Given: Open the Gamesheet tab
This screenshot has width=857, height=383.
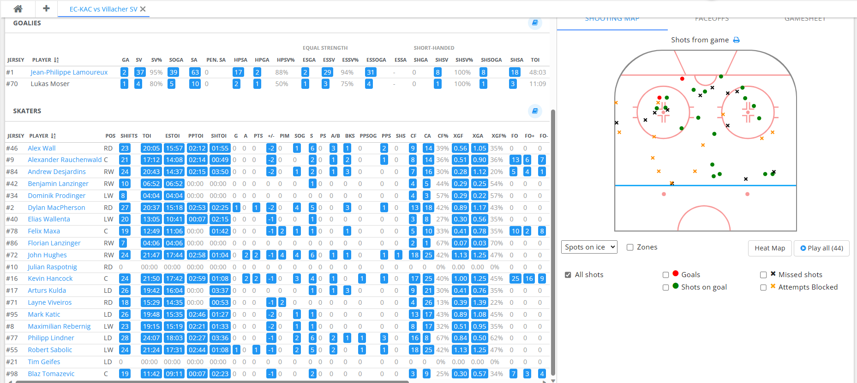Looking at the screenshot, I should (x=805, y=19).
